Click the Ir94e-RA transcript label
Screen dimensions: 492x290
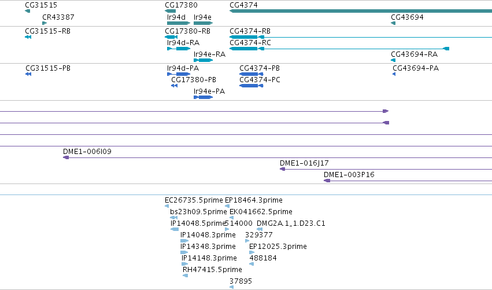tap(210, 54)
